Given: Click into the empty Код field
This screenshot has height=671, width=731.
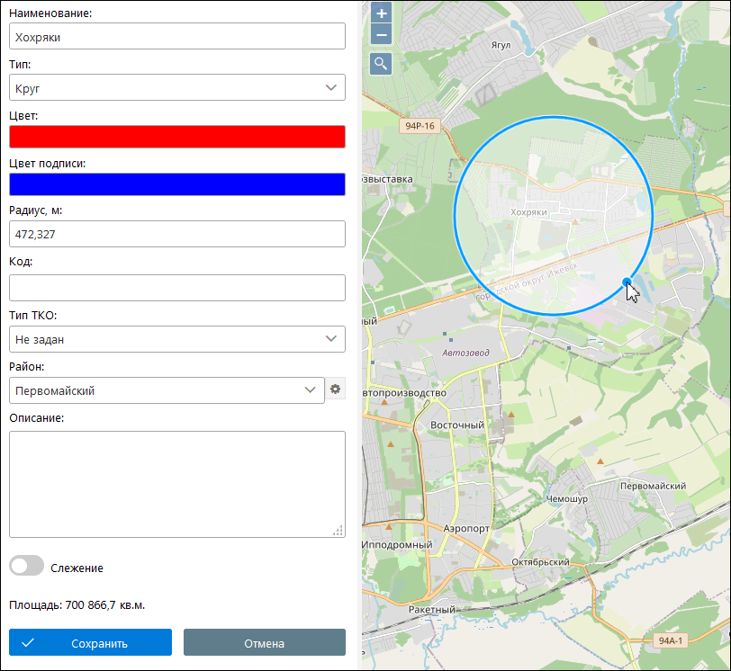Looking at the screenshot, I should tap(176, 288).
